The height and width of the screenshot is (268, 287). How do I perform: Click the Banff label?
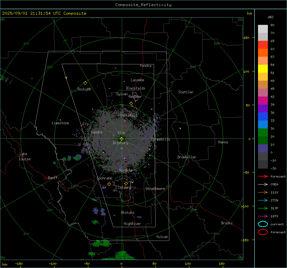pyautogui.click(x=53, y=177)
